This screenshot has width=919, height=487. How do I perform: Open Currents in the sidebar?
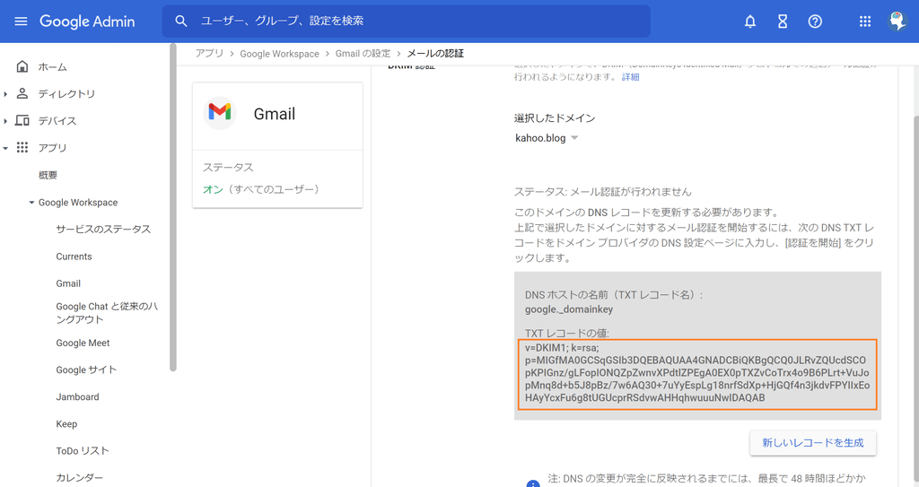74,257
